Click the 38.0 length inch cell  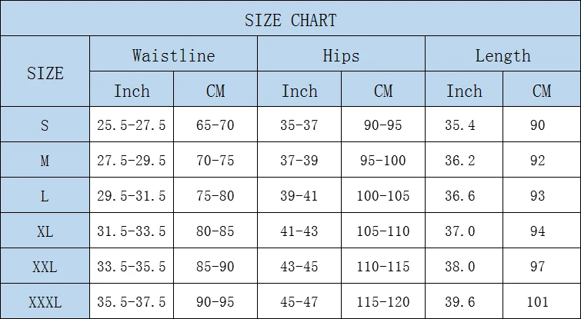click(464, 266)
